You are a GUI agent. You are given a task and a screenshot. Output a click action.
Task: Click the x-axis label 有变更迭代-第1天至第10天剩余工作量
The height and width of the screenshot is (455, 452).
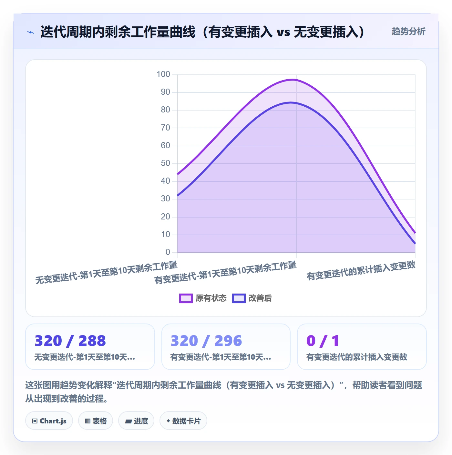[225, 272]
